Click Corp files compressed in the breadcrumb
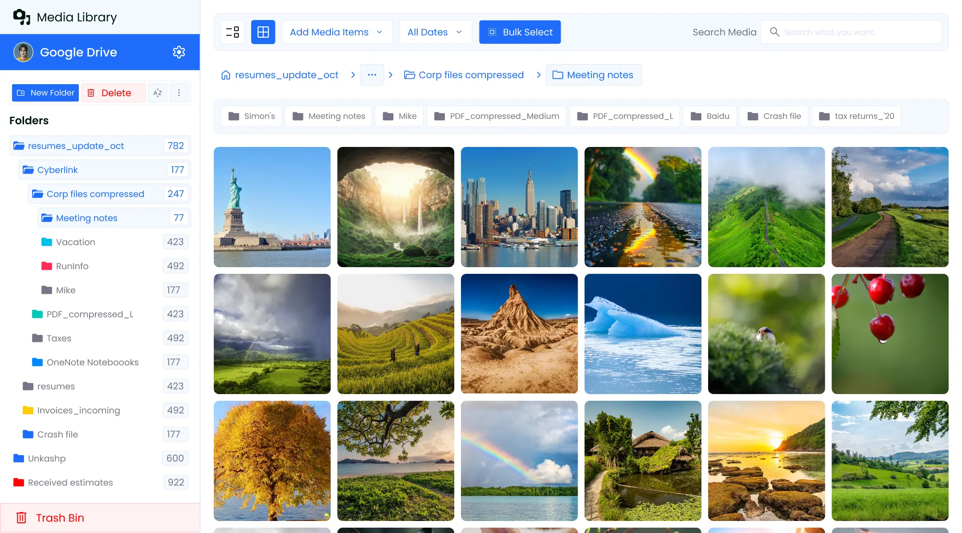The height and width of the screenshot is (533, 962). tap(464, 75)
